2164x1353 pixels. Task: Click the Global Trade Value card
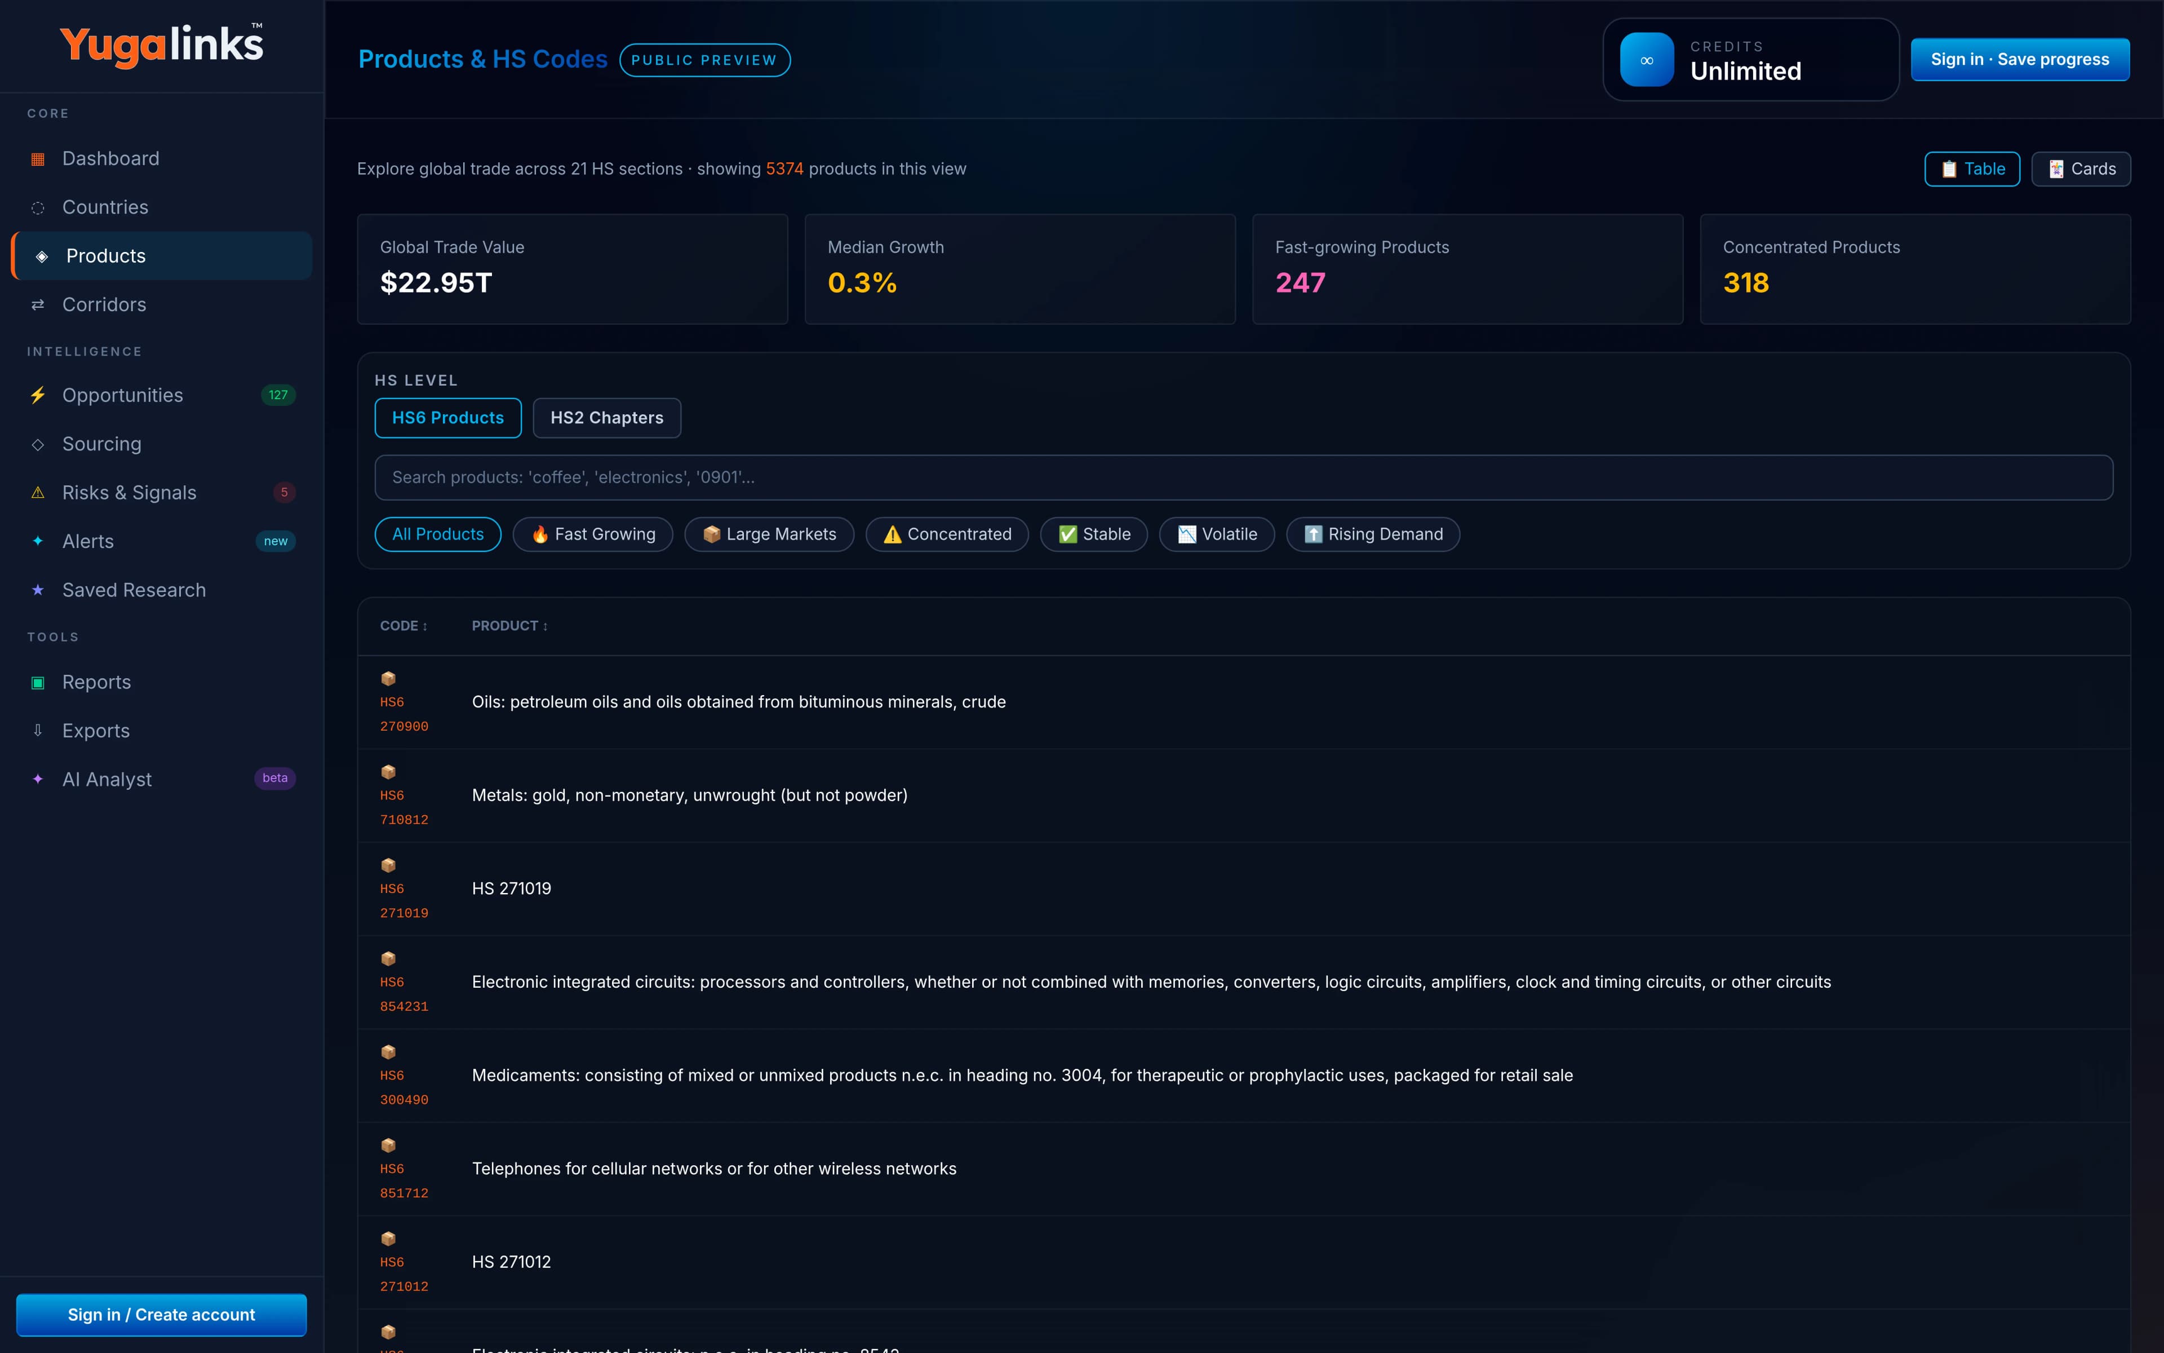(x=573, y=269)
